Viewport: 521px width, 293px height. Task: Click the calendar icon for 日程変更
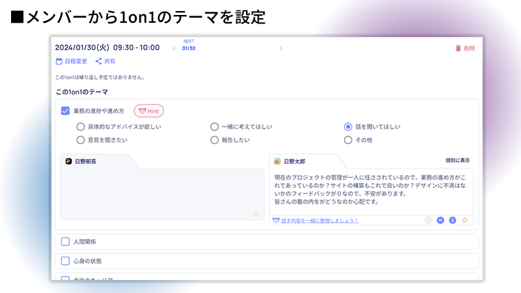tap(59, 61)
